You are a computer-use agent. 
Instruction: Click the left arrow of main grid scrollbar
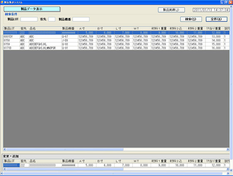click(5, 149)
